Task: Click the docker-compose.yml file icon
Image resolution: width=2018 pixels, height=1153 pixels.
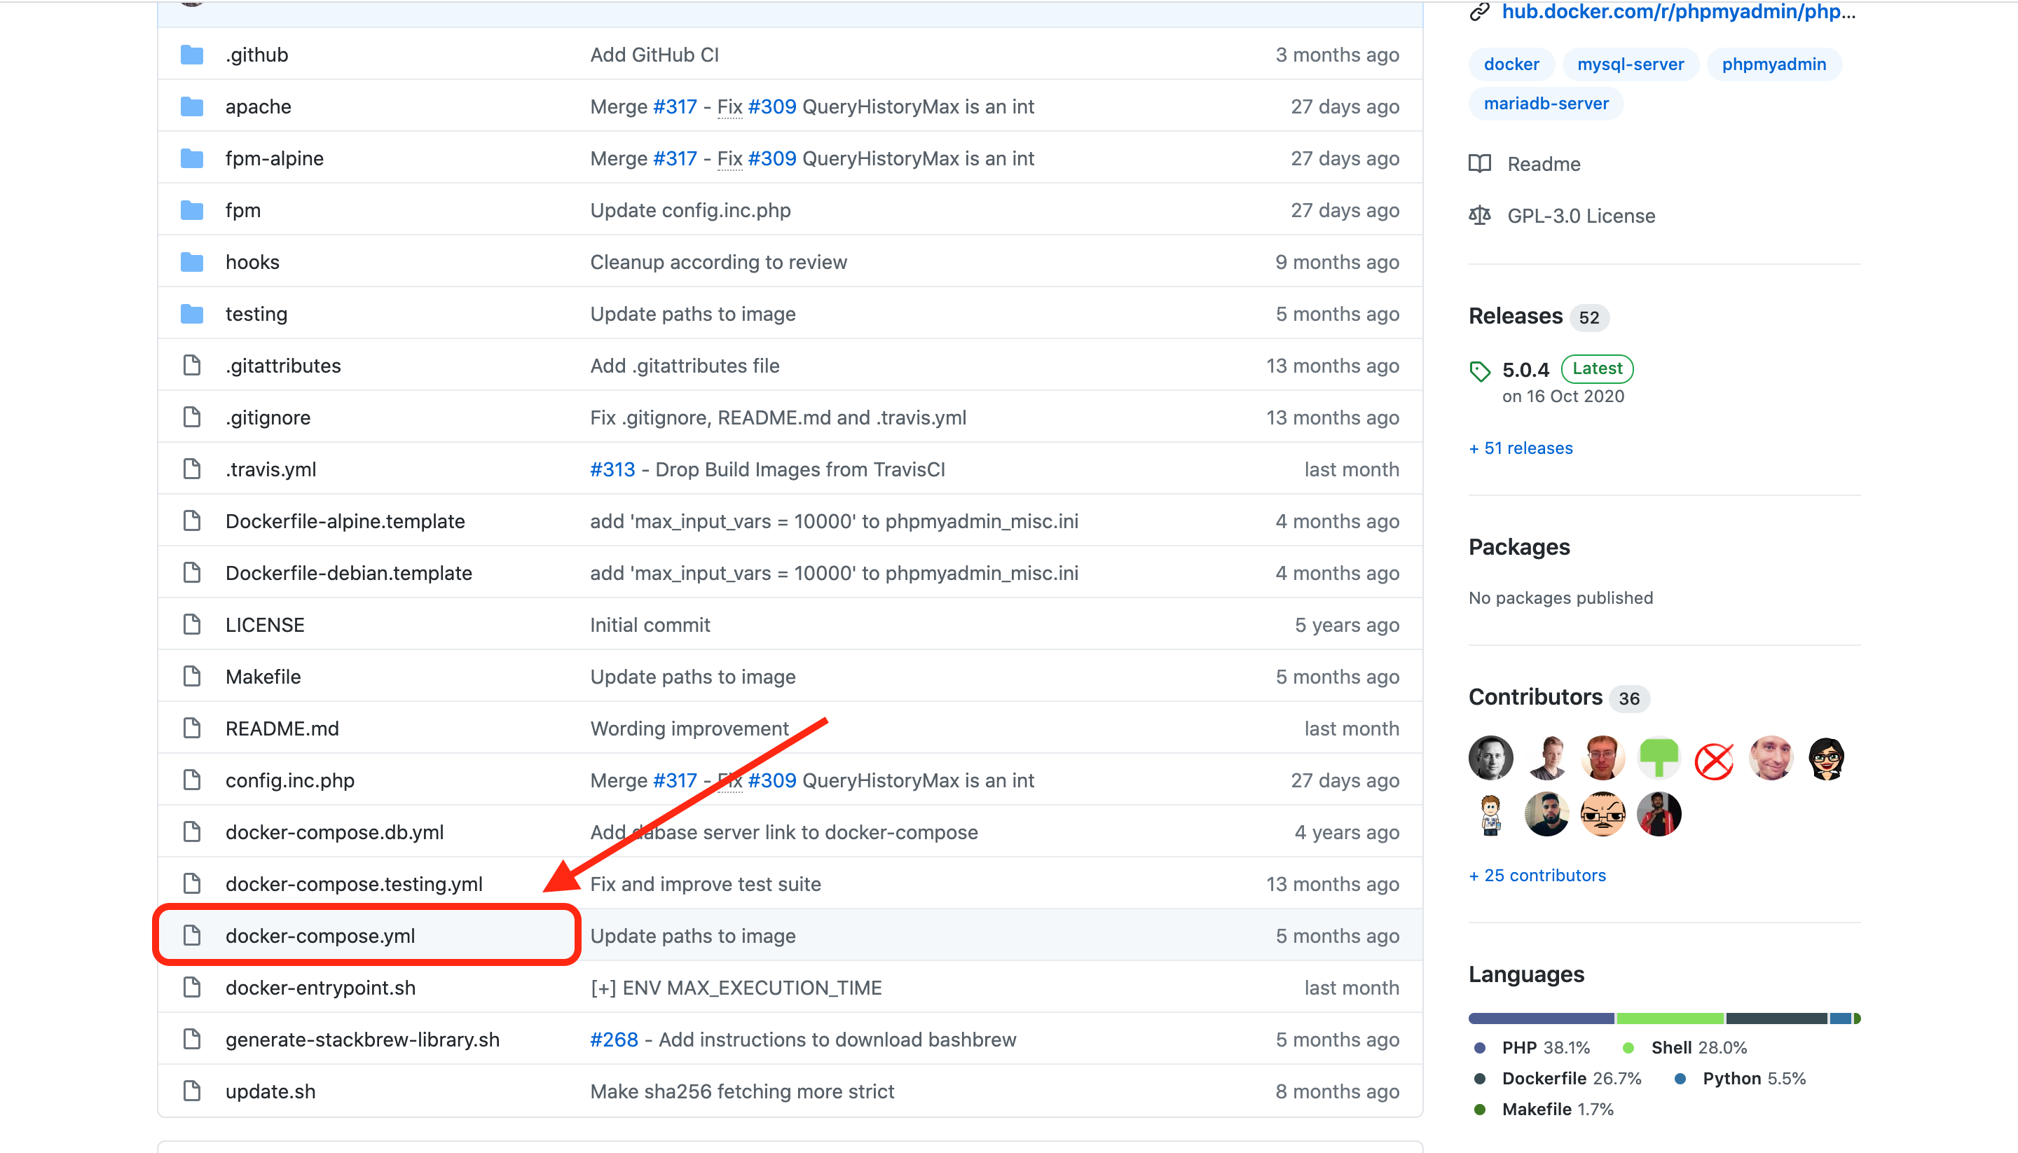Action: click(192, 935)
